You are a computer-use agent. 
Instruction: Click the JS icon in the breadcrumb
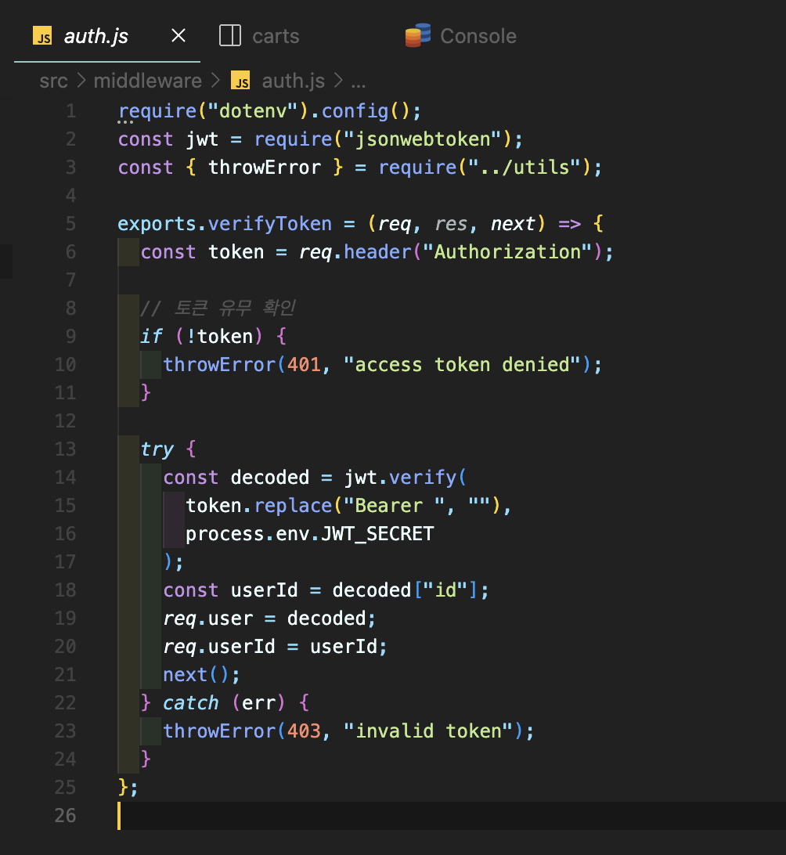coord(240,81)
